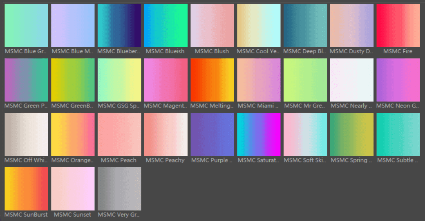
Task: Pick the MSMC Off White gradient
Action: (26, 134)
